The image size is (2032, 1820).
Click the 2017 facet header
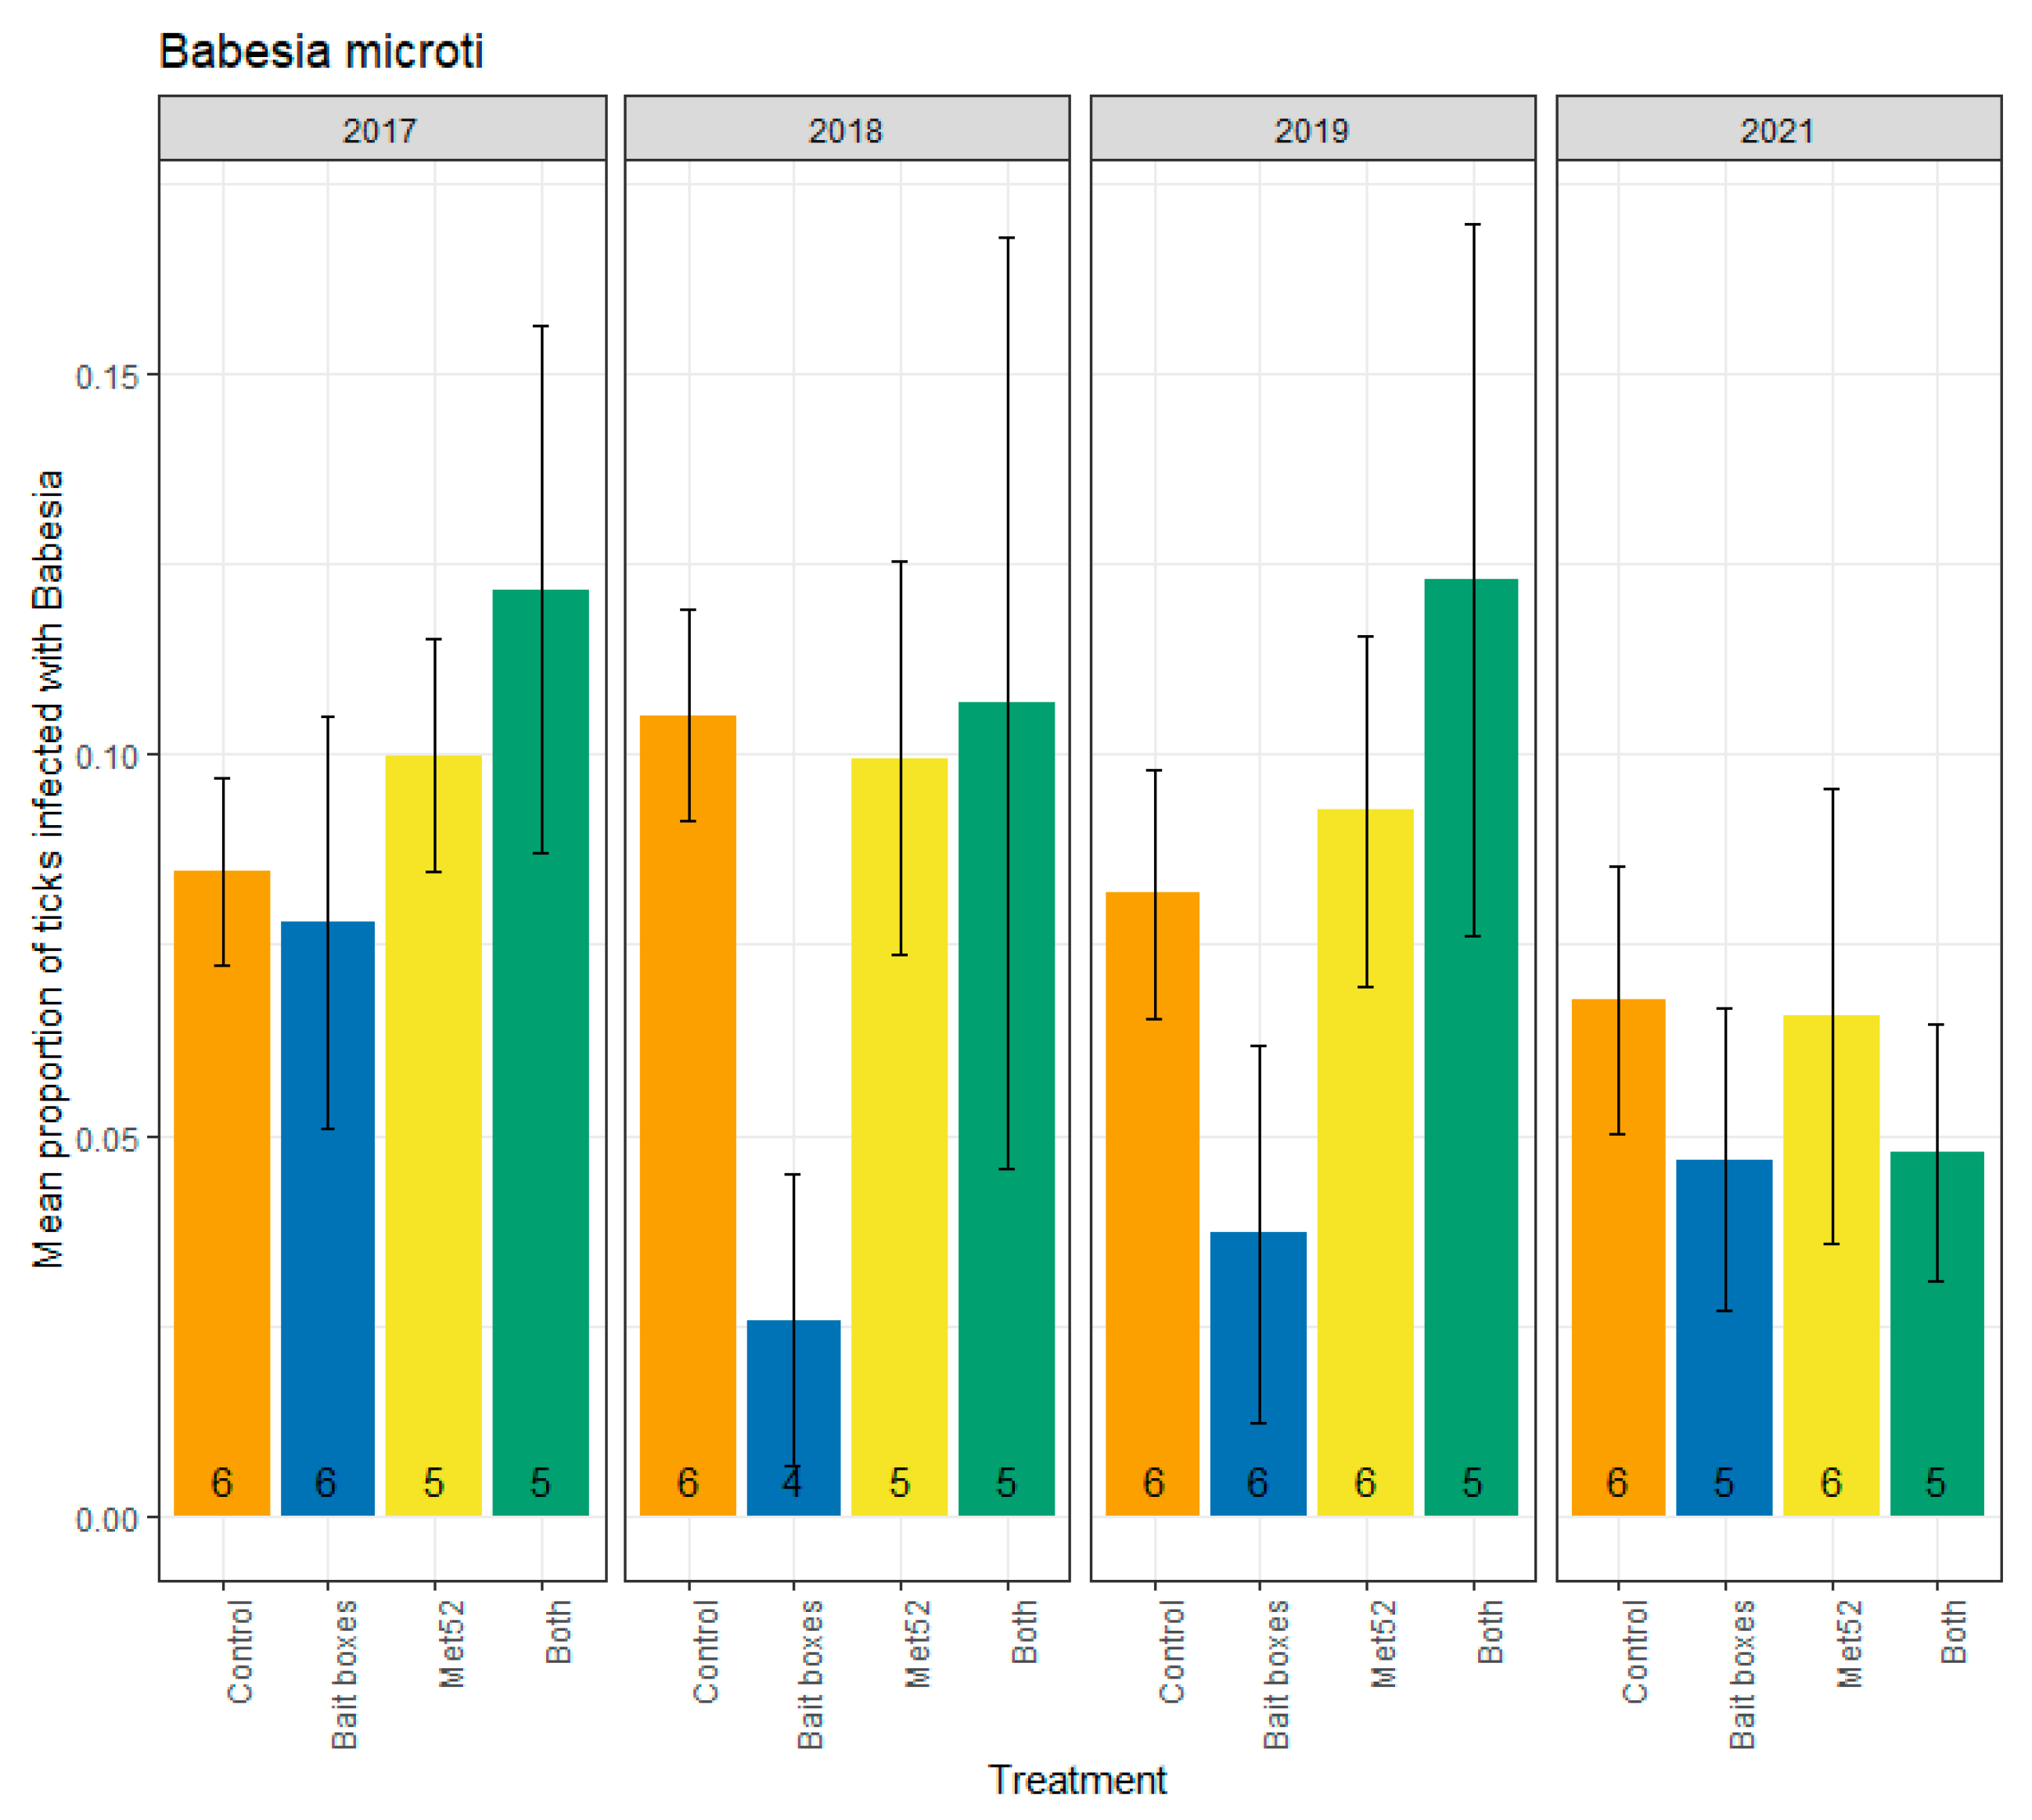[x=381, y=130]
